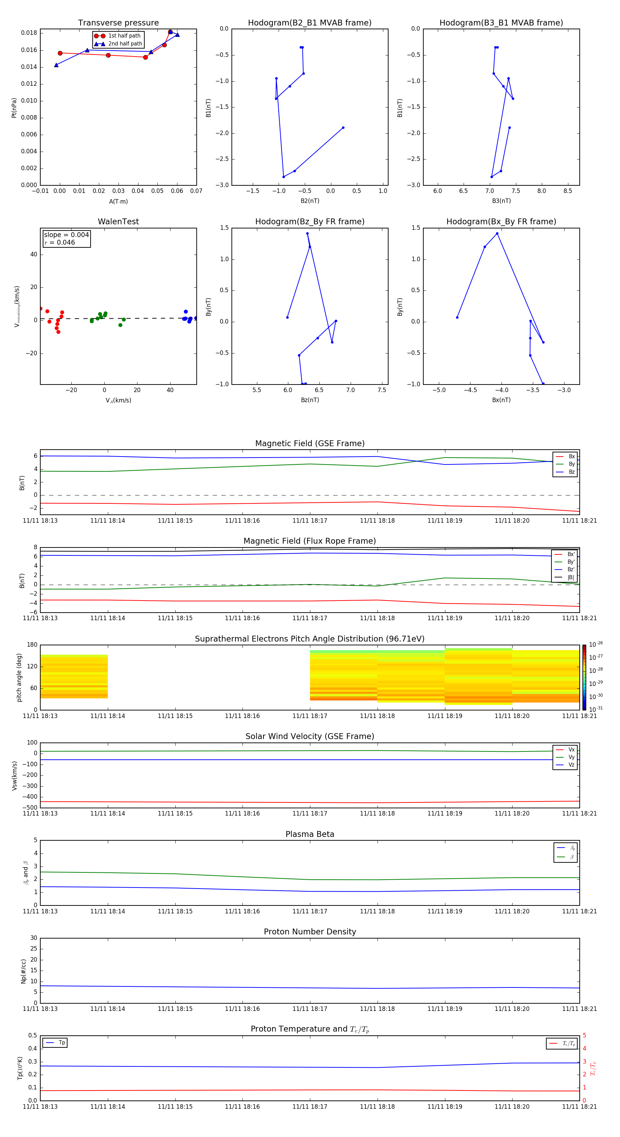Click the top-right red circle marker in Transverse pressure
The width and height of the screenshot is (620, 1137).
[170, 32]
